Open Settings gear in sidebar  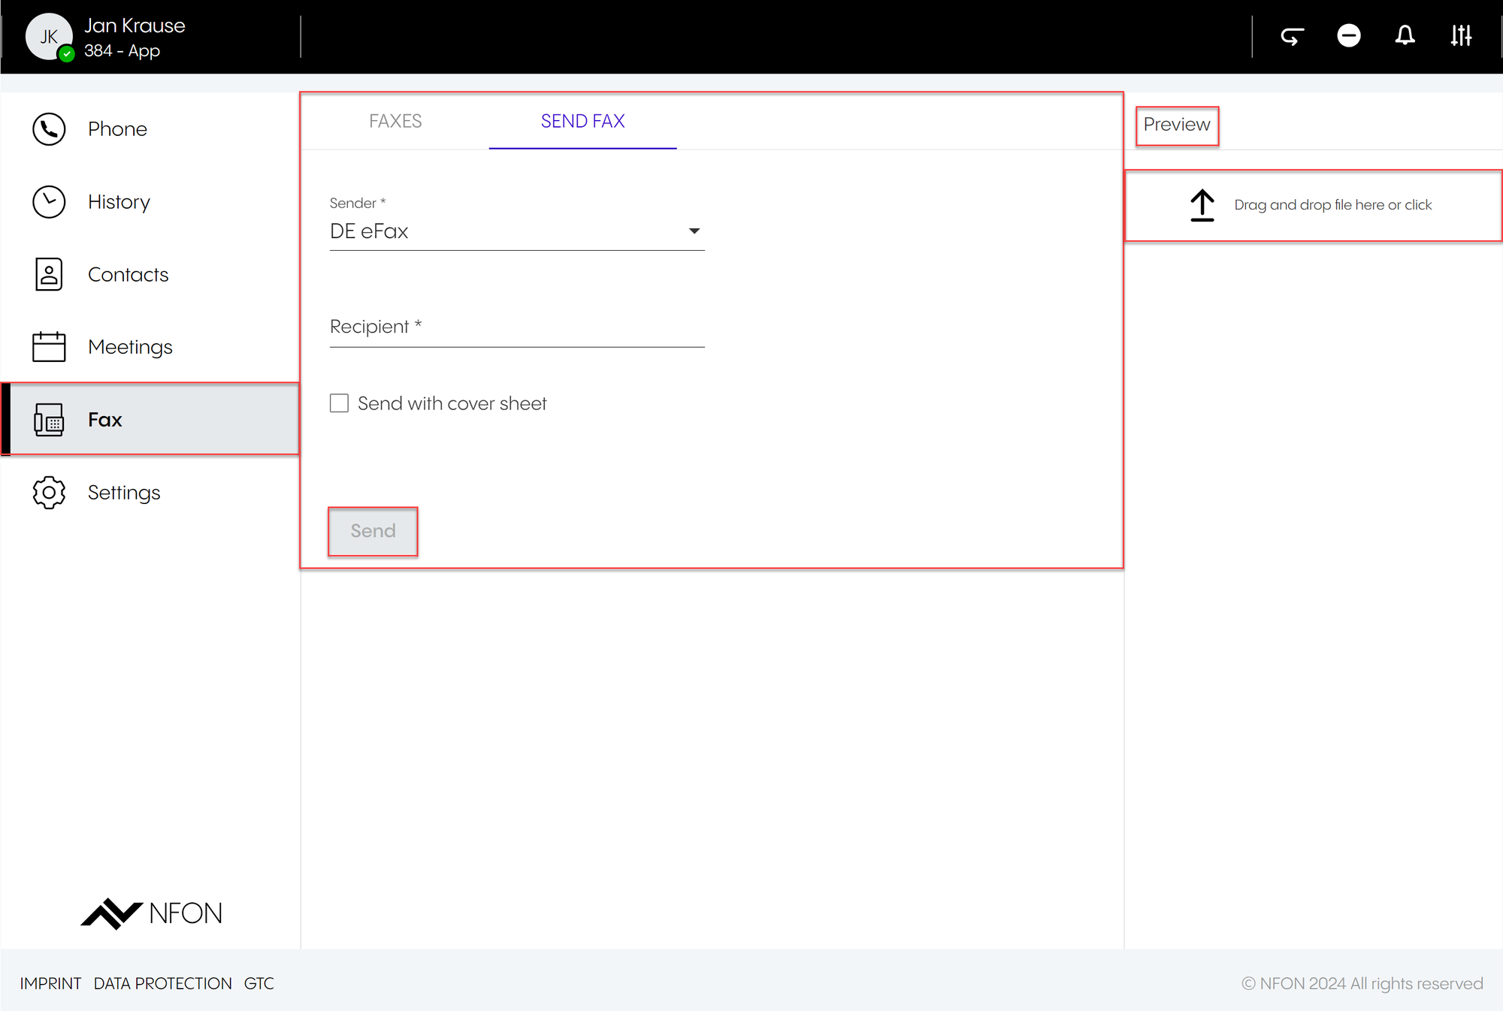(x=123, y=493)
